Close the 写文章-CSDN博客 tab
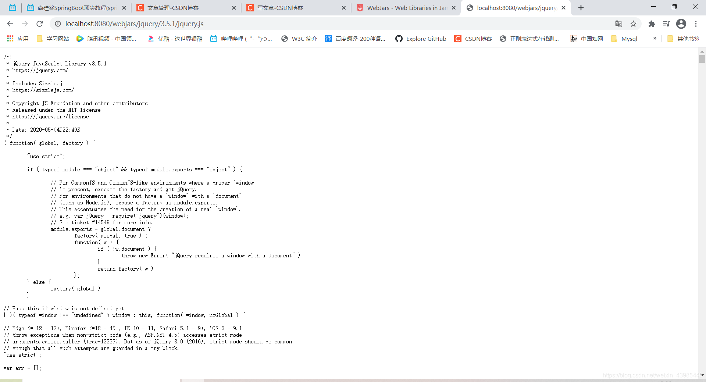Screen dimensions: 706x382 tap(344, 8)
